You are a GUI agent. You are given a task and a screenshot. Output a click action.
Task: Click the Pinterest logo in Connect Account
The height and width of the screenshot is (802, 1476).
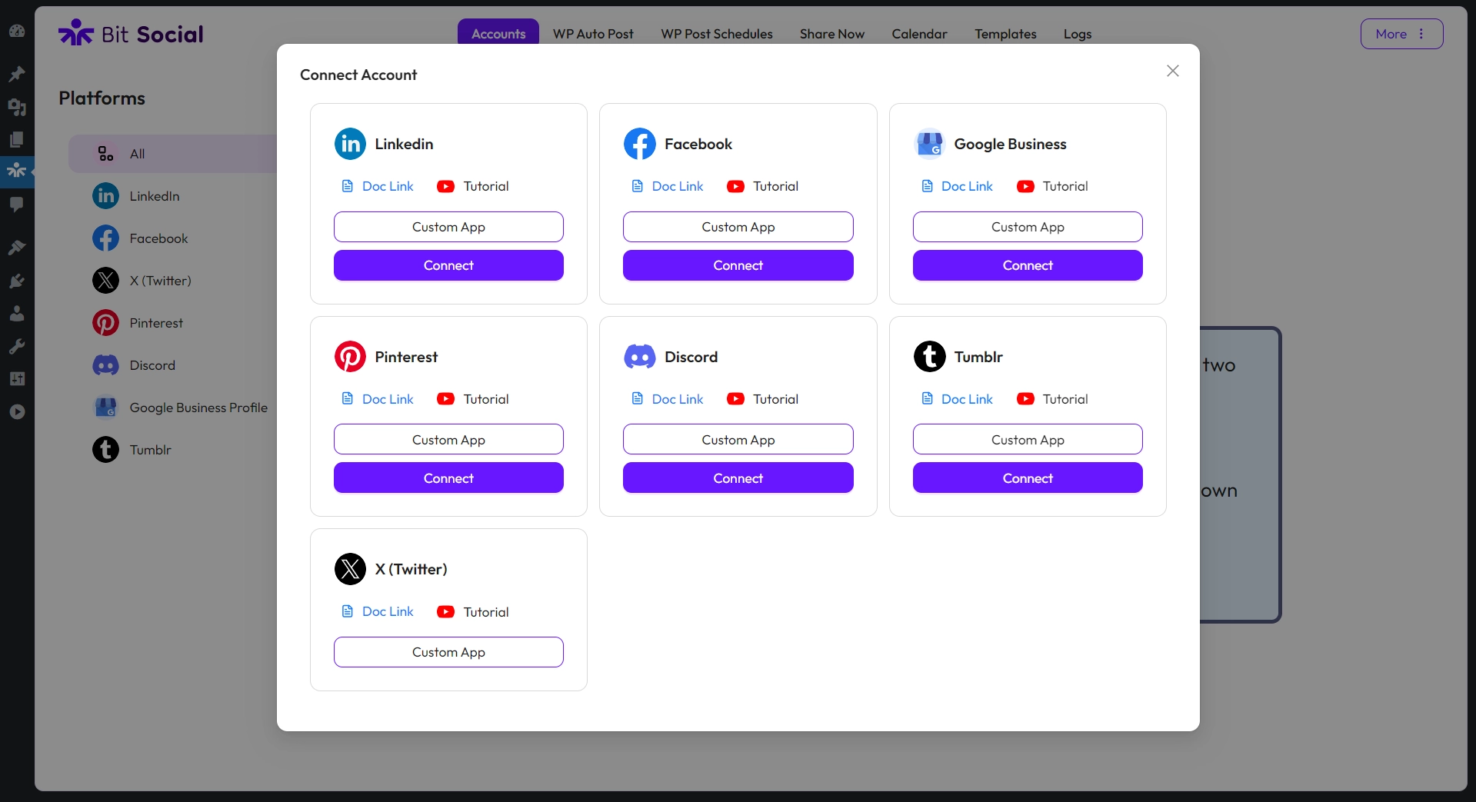coord(350,357)
